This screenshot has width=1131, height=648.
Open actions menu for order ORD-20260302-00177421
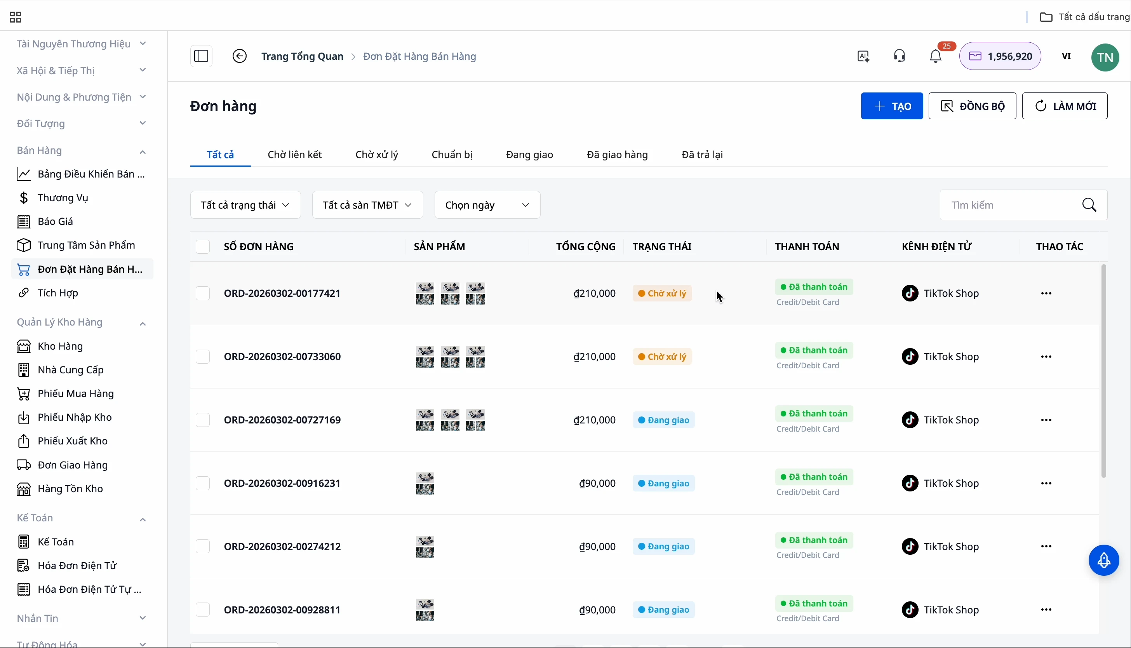(1046, 294)
